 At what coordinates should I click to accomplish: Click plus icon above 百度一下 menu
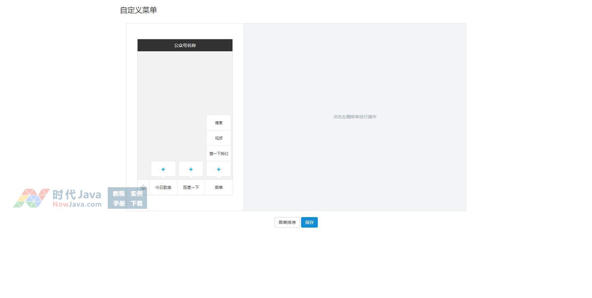191,169
